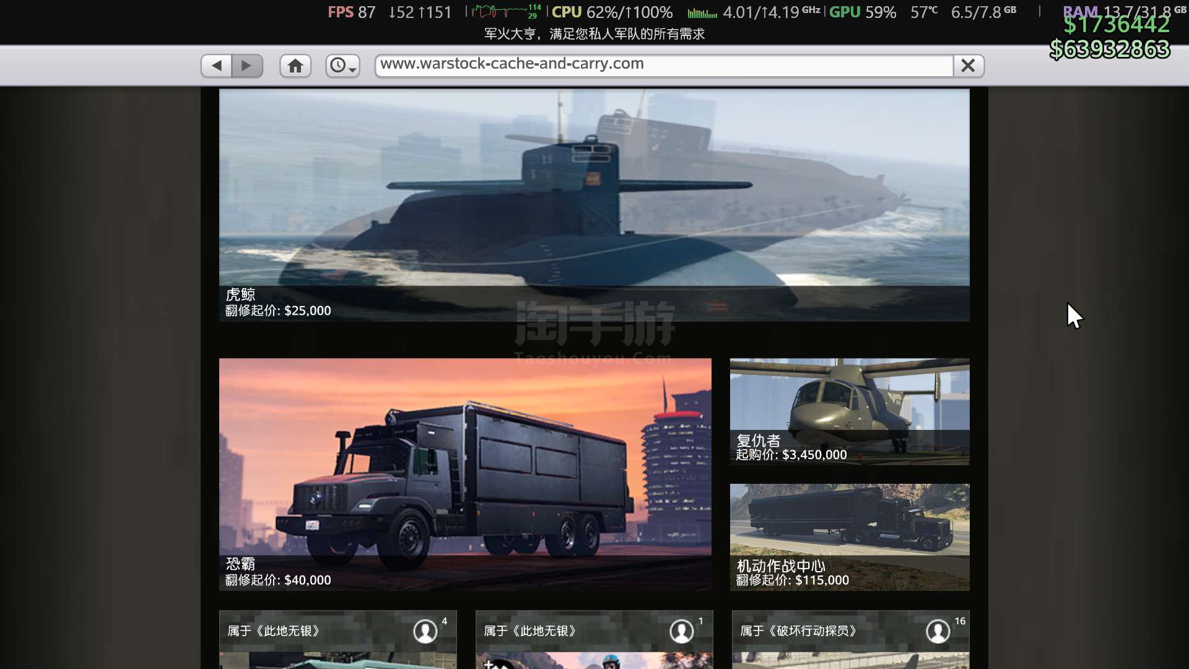Open the 复仇者 aircraft listing
The image size is (1189, 669).
coord(850,412)
